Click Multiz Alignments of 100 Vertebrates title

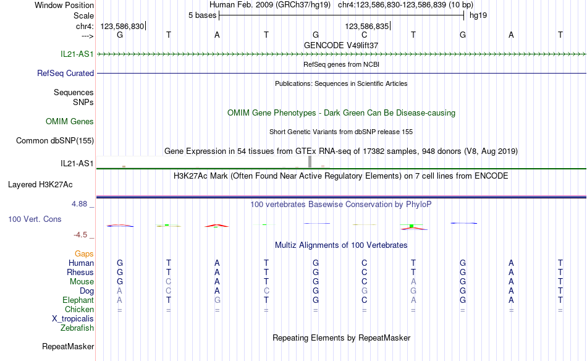(341, 245)
